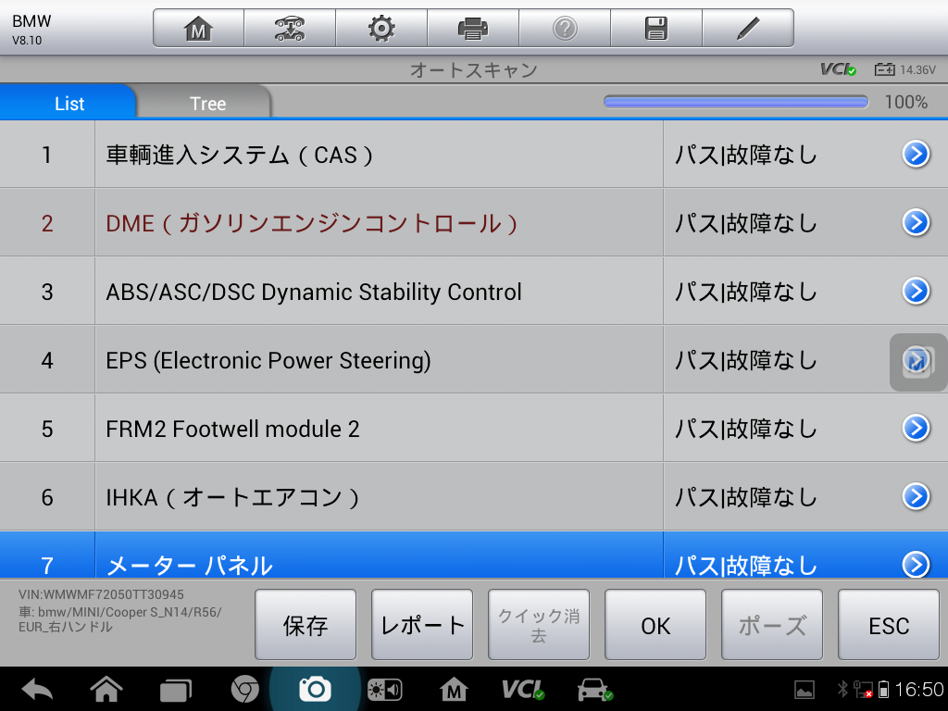The height and width of the screenshot is (711, 948).
Task: Tap the Bluetooth status icon
Action: [x=842, y=689]
